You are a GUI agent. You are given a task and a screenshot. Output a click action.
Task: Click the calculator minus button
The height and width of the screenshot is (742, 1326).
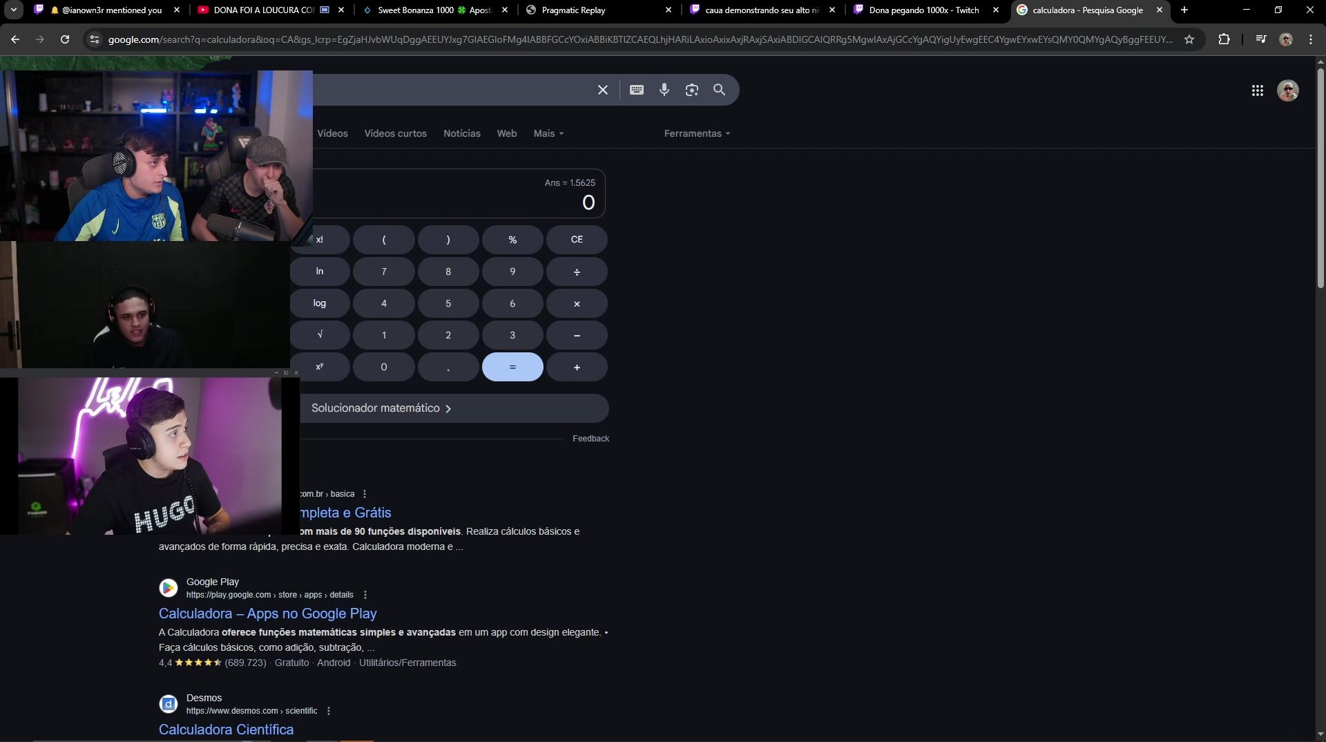[577, 335]
